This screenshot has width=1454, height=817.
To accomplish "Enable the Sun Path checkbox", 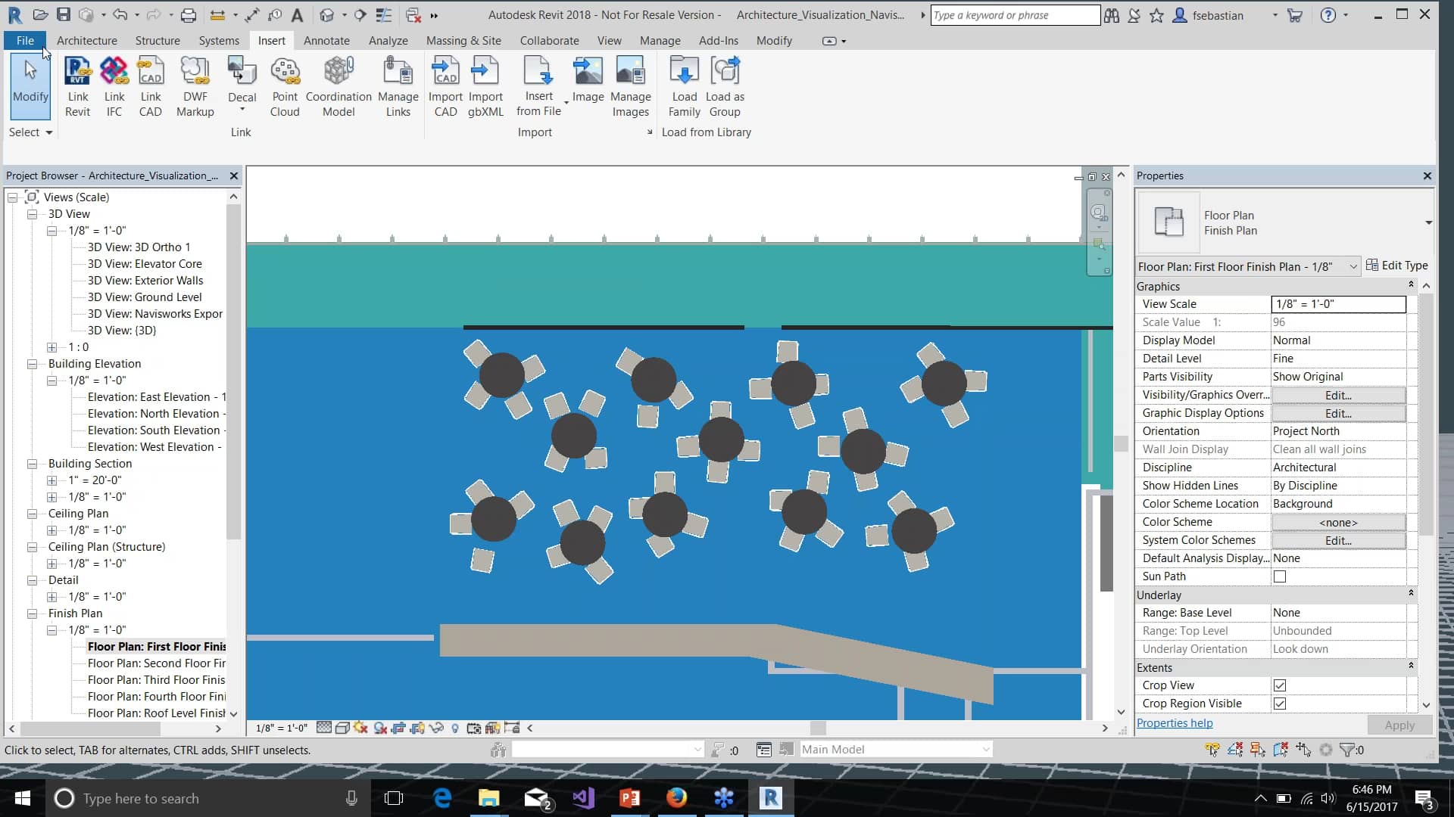I will (x=1280, y=576).
